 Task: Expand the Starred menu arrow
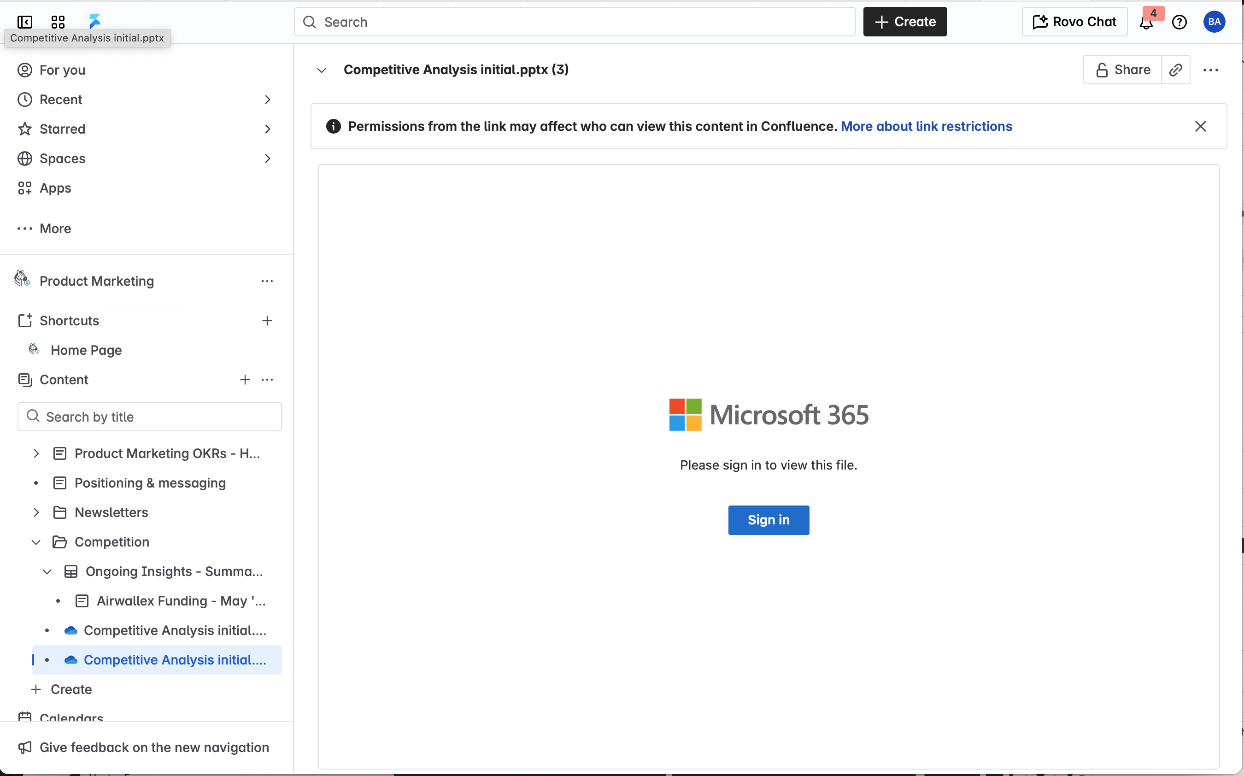tap(267, 129)
